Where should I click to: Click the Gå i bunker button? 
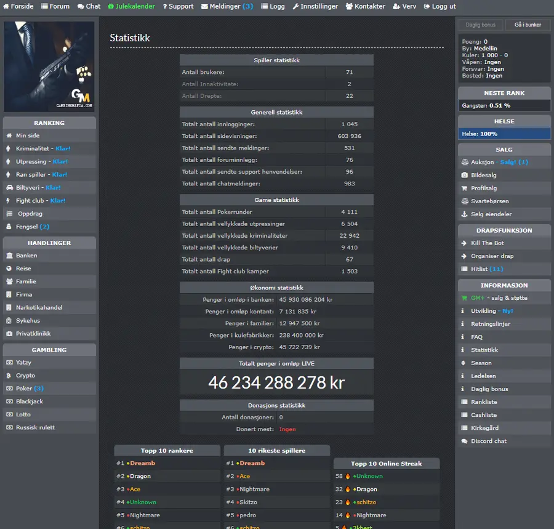[x=528, y=25]
